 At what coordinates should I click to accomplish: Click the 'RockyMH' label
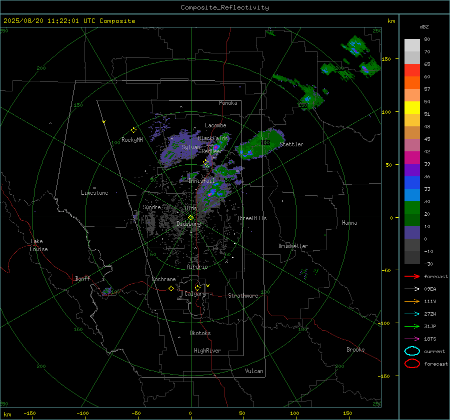coord(132,140)
